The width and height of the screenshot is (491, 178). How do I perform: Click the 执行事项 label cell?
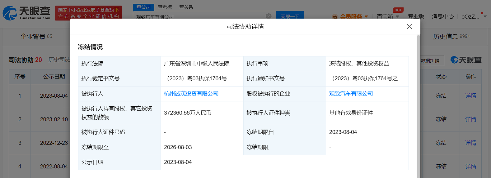[284, 64]
